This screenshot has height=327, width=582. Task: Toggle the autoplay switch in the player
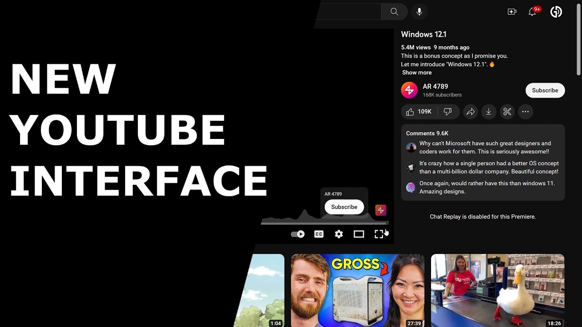pos(298,234)
